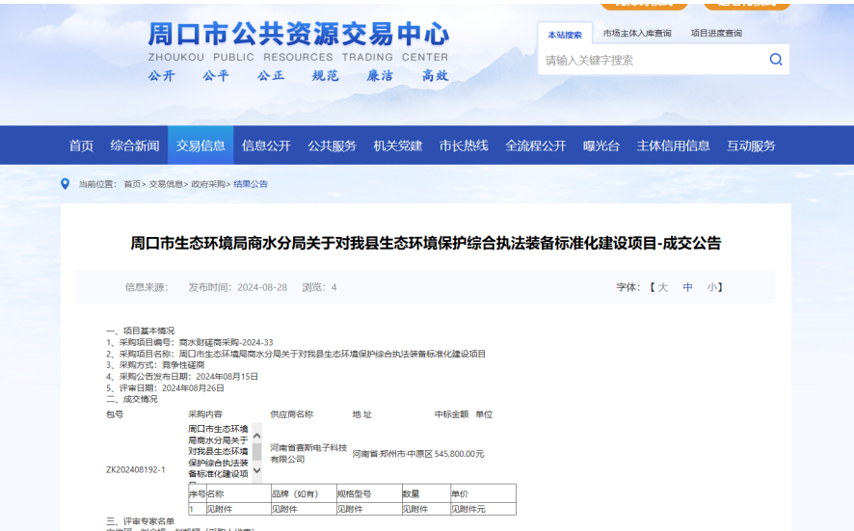Click 采购公告发布日期 2024年08月15日 line
Image resolution: width=854 pixels, height=531 pixels.
(182, 377)
